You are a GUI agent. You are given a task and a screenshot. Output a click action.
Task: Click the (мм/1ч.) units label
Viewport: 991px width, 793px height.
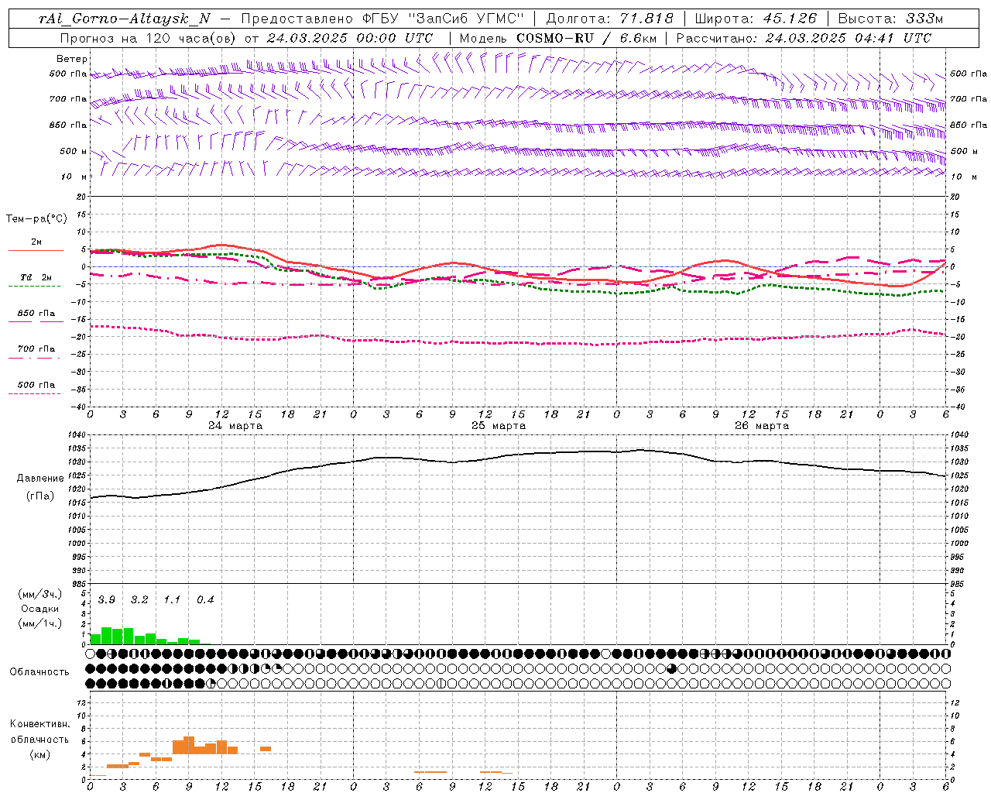point(40,623)
